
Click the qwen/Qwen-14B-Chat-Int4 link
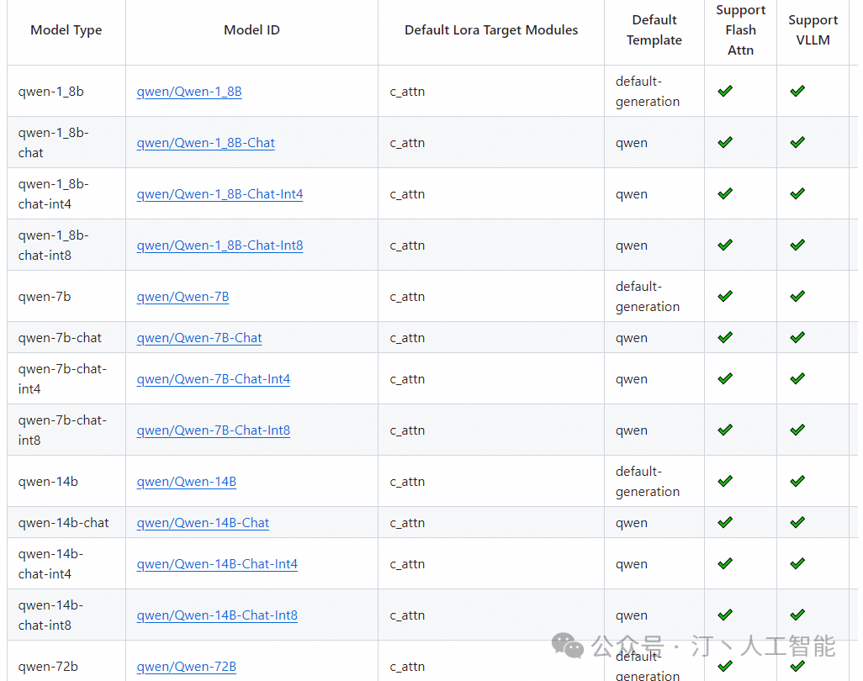pyautogui.click(x=217, y=564)
